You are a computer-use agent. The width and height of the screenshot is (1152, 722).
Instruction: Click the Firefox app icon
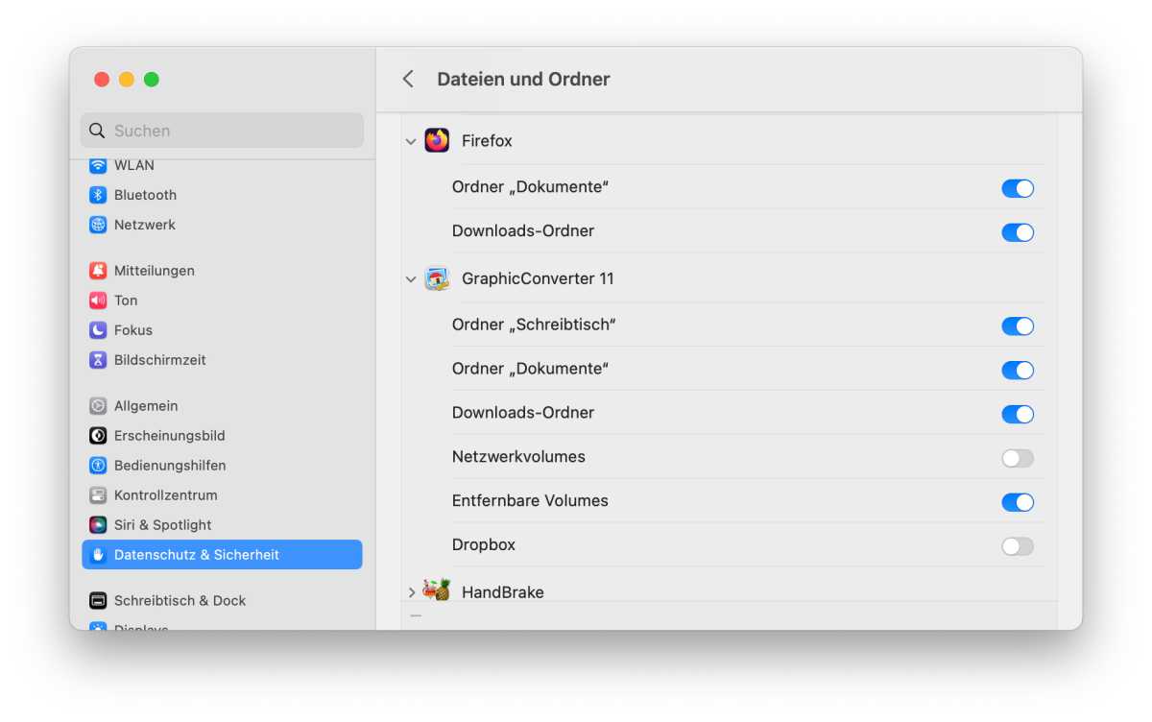[x=437, y=140]
